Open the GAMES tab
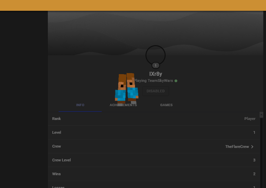The image size is (266, 188). 166,105
